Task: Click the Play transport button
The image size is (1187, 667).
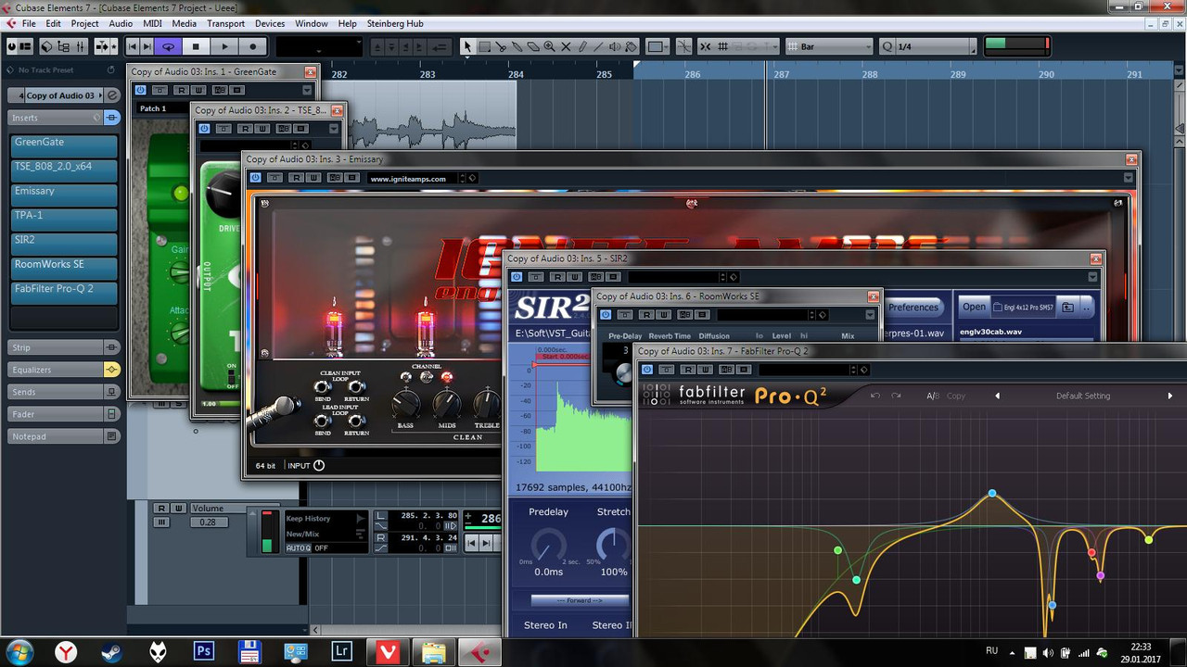Action: pyautogui.click(x=224, y=46)
